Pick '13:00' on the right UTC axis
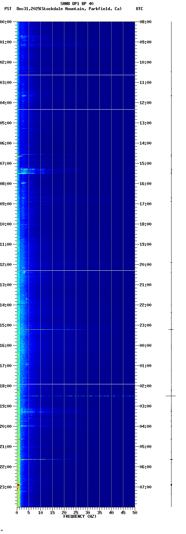 146,123
